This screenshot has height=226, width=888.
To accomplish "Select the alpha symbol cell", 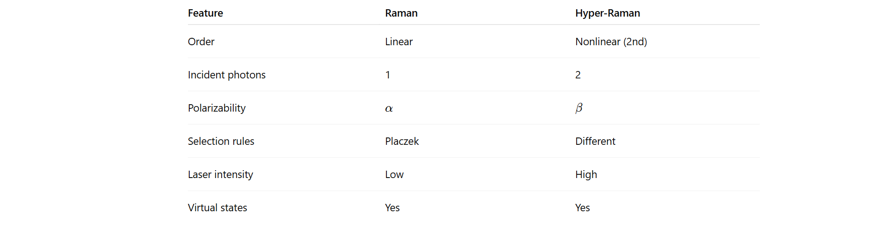I will click(389, 109).
